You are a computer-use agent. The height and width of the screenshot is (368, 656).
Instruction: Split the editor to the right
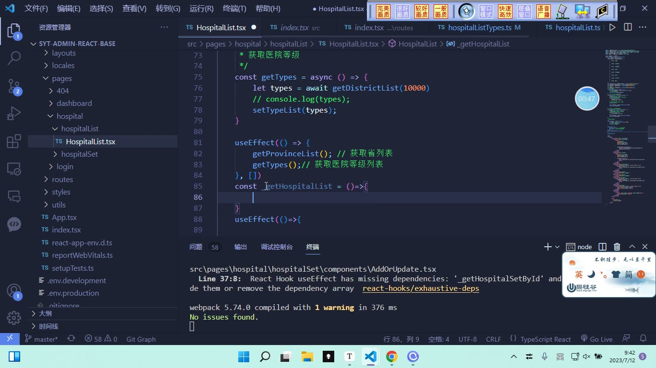(628, 27)
